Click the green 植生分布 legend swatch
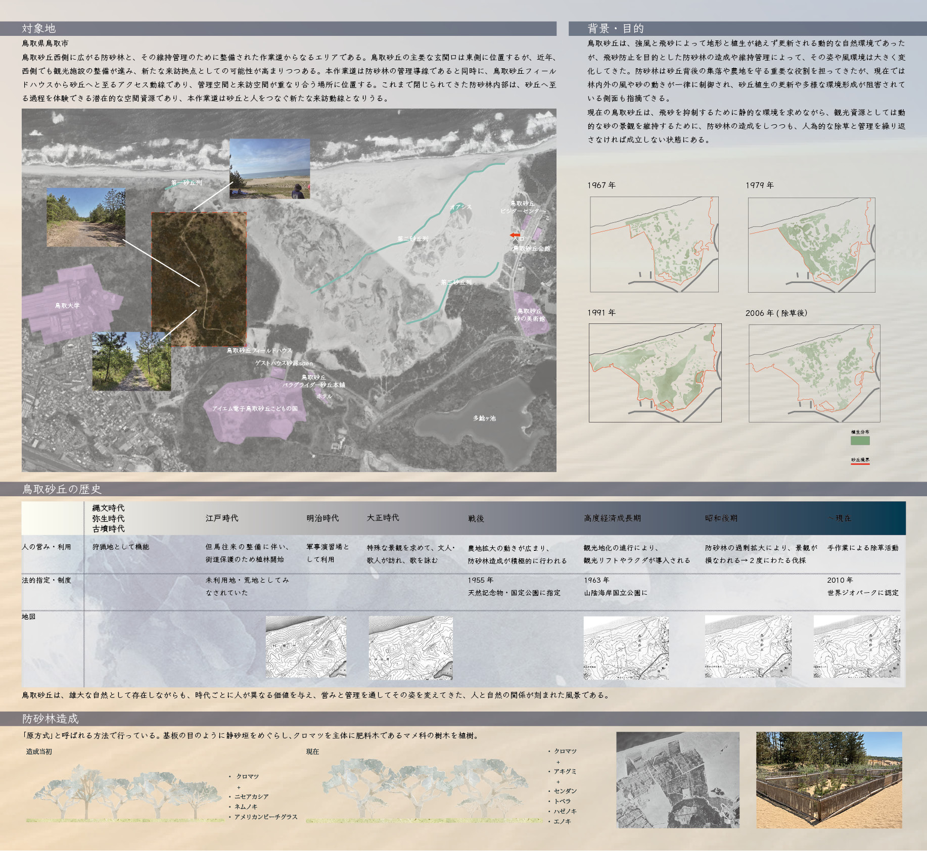The image size is (927, 851). click(860, 440)
